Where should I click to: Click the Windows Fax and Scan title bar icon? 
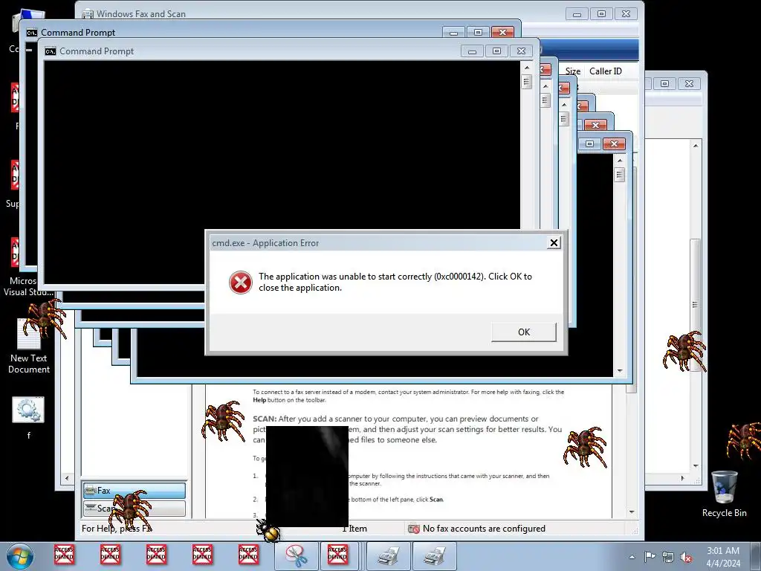[88, 13]
